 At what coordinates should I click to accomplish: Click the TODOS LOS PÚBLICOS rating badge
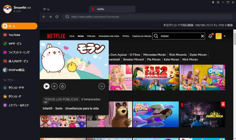[61, 99]
